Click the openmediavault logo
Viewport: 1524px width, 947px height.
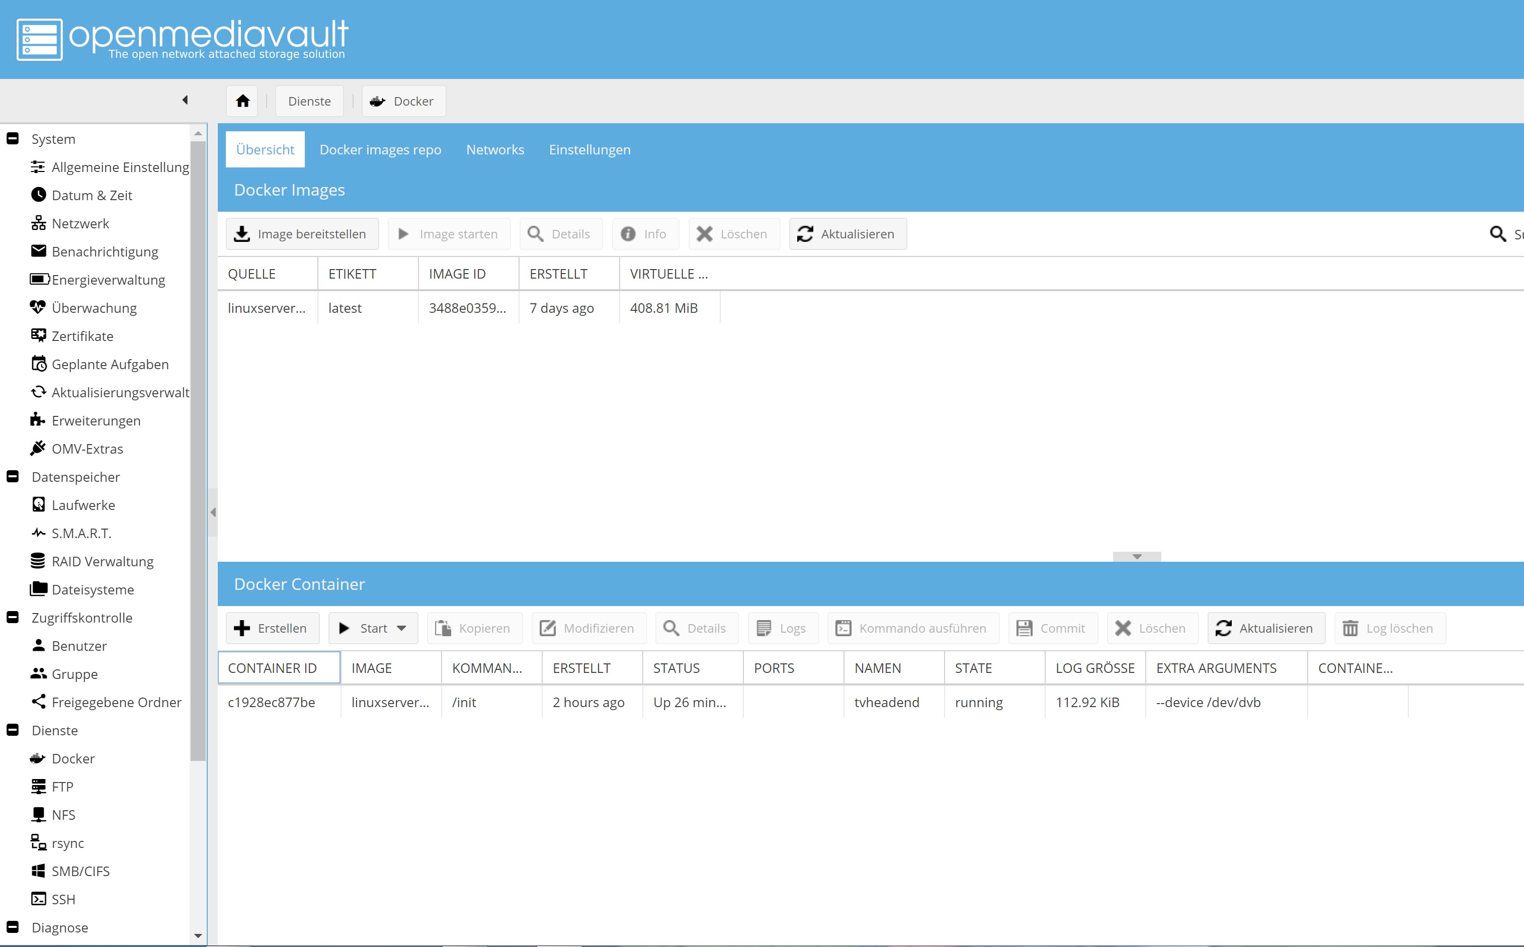(182, 39)
